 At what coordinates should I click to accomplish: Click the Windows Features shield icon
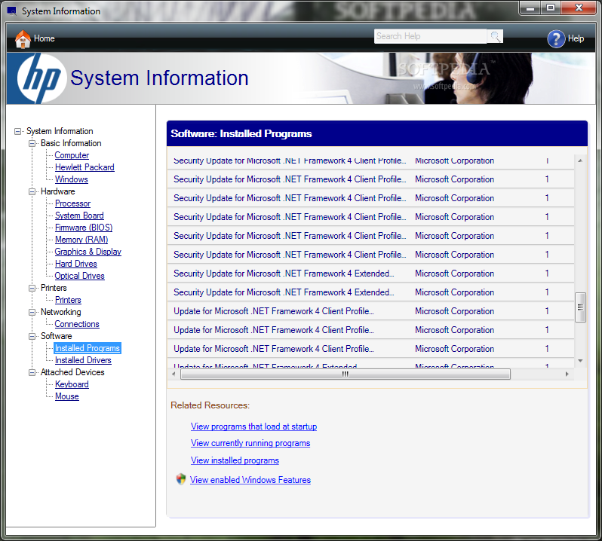tap(181, 479)
